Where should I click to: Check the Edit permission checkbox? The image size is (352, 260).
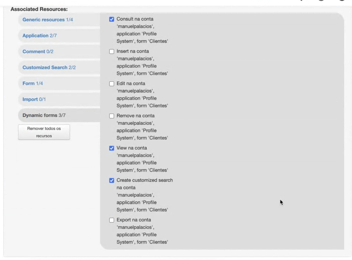pyautogui.click(x=112, y=84)
